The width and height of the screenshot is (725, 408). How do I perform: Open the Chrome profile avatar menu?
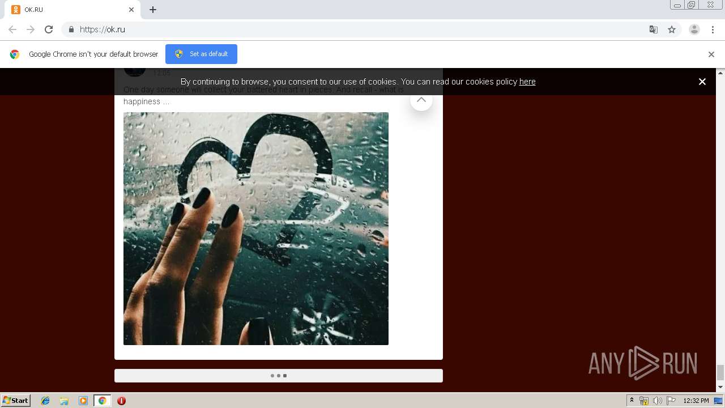[x=694, y=29]
